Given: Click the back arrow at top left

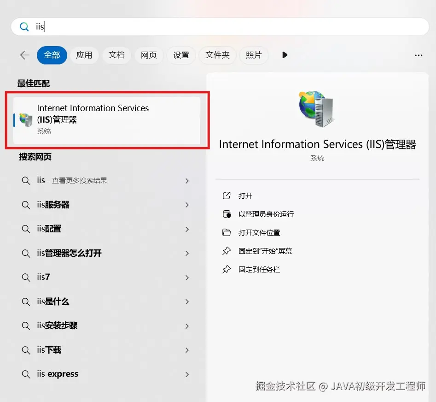Looking at the screenshot, I should point(24,54).
